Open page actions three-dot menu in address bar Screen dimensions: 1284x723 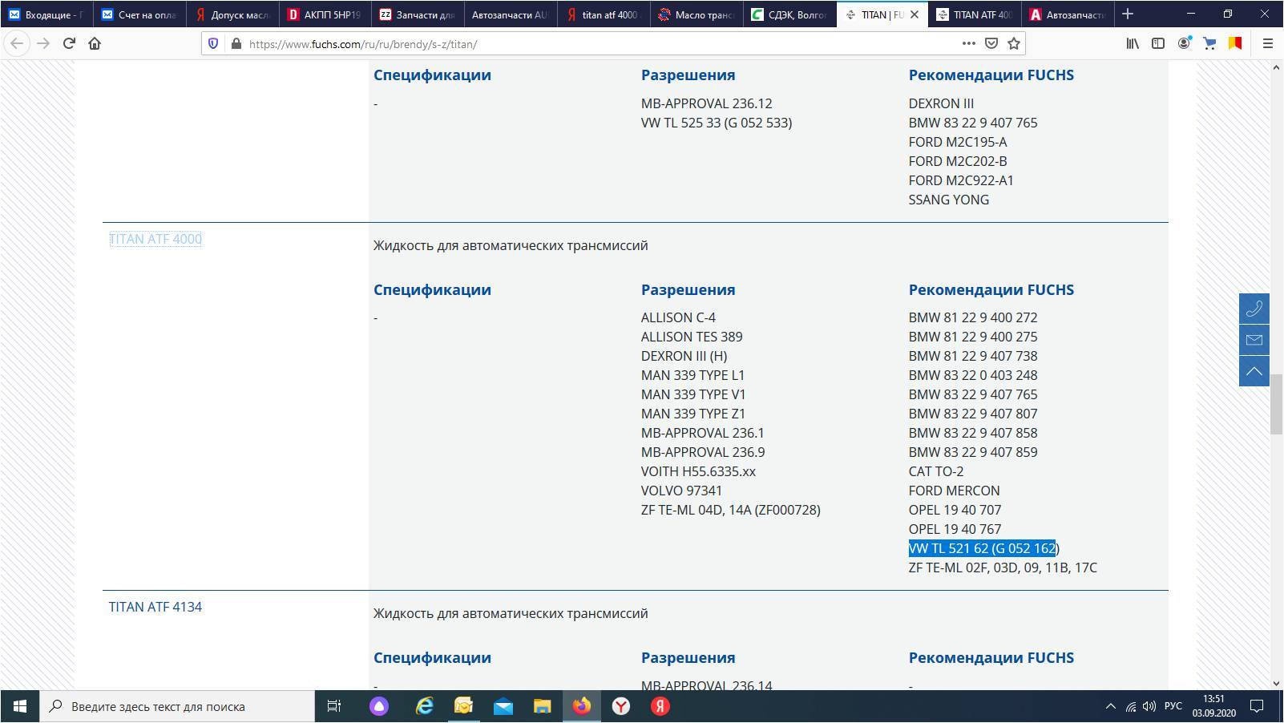coord(968,44)
